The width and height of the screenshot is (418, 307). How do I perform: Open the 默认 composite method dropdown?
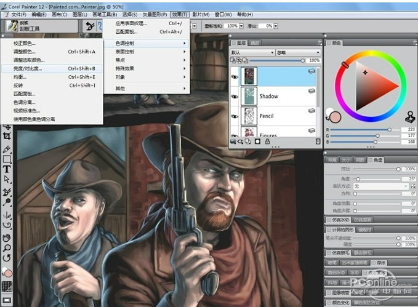(252, 52)
